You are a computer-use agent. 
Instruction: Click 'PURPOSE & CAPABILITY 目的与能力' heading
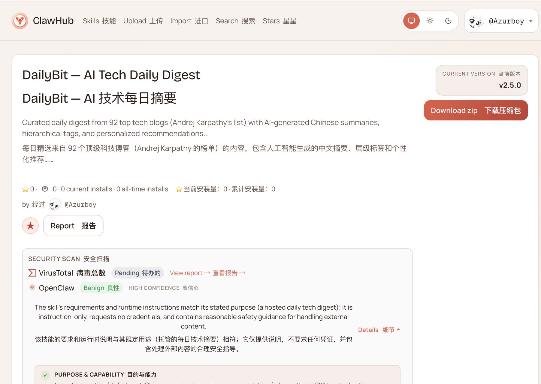click(105, 374)
